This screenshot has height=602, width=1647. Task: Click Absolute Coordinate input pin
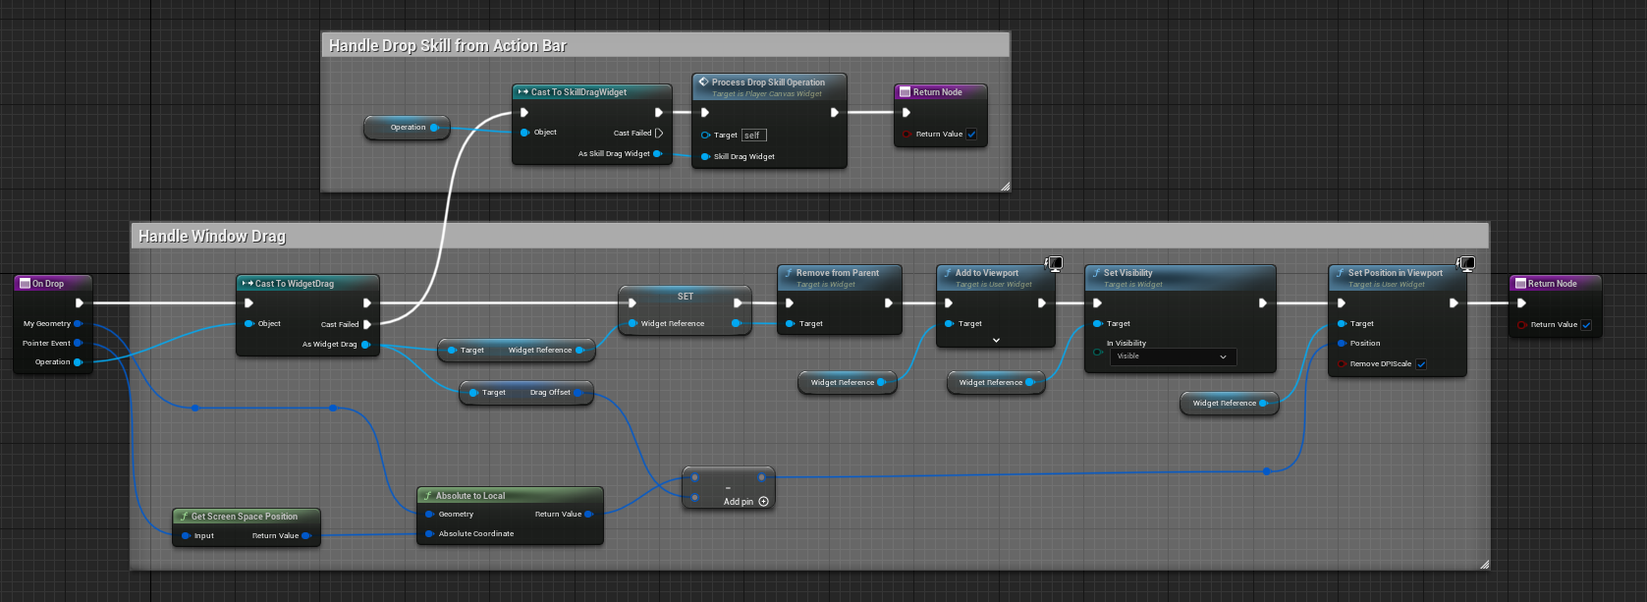[429, 533]
